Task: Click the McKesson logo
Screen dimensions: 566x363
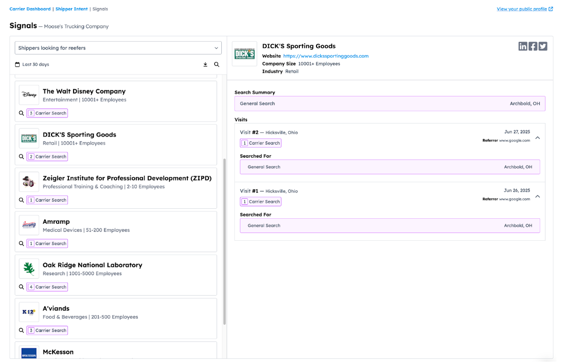Action: [29, 353]
